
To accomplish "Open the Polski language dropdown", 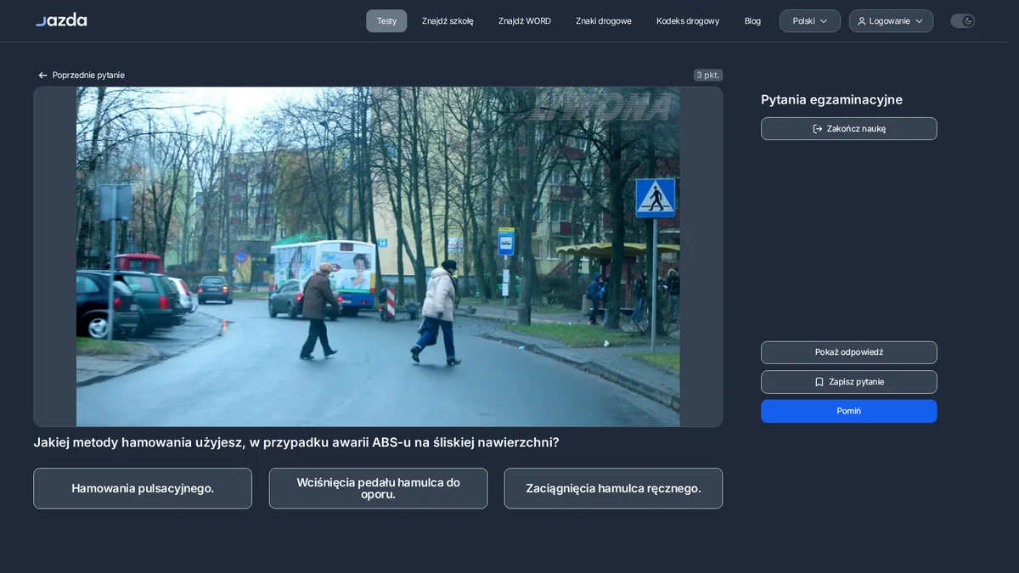I will point(810,21).
